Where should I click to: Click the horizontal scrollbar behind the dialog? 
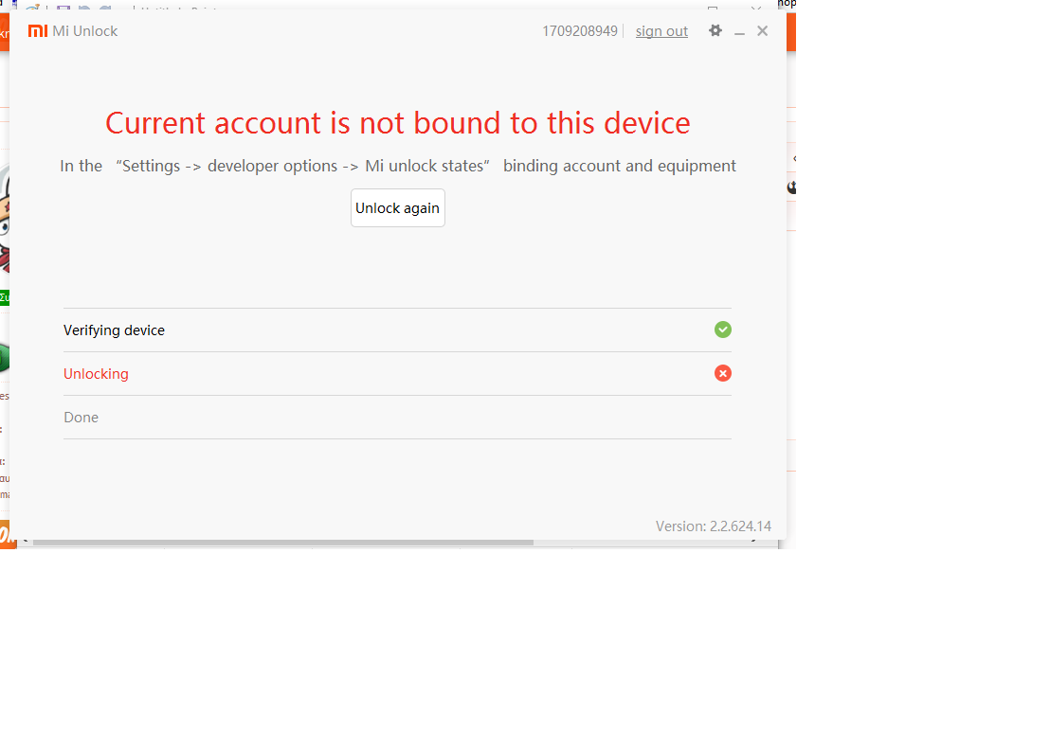coord(284,543)
